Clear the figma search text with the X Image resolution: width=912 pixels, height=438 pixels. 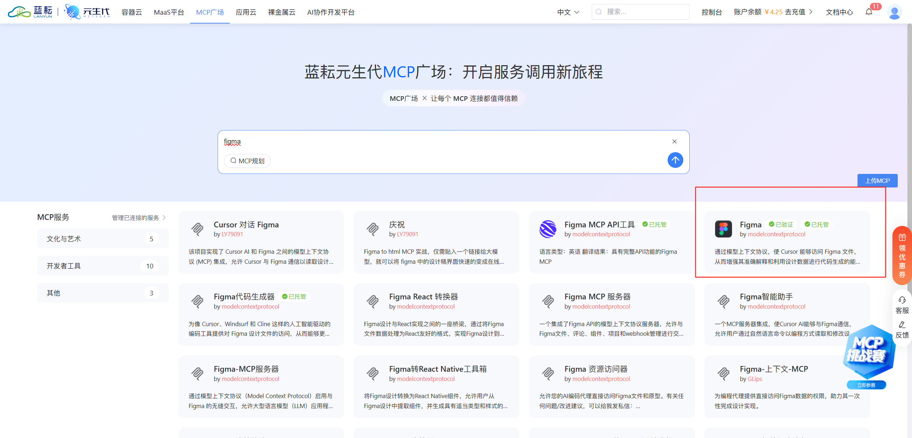coord(674,141)
